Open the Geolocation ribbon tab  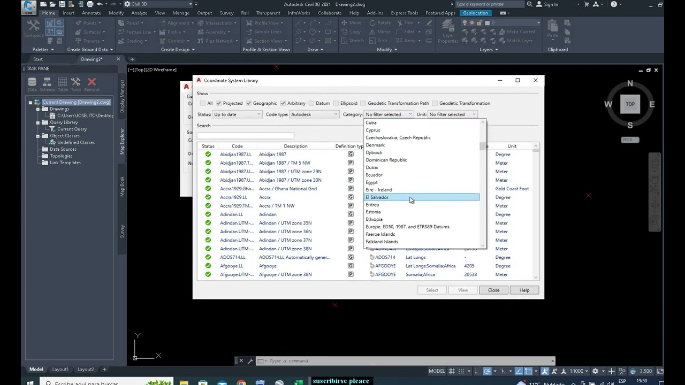pyautogui.click(x=475, y=13)
